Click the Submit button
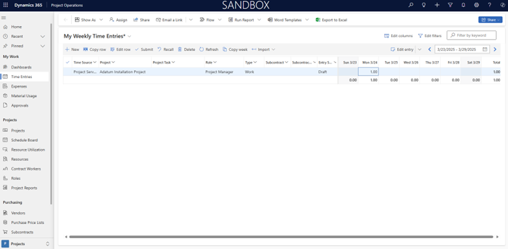This screenshot has height=249, width=508. pos(144,49)
